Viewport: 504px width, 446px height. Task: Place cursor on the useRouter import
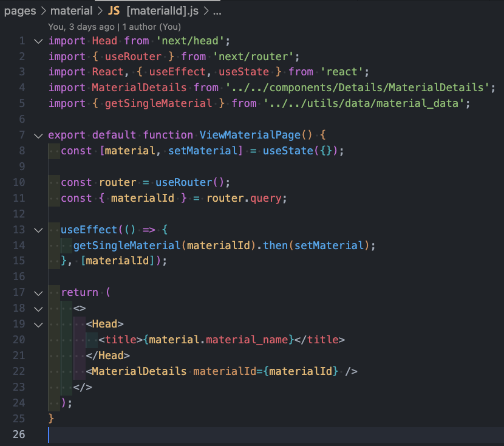tap(132, 56)
